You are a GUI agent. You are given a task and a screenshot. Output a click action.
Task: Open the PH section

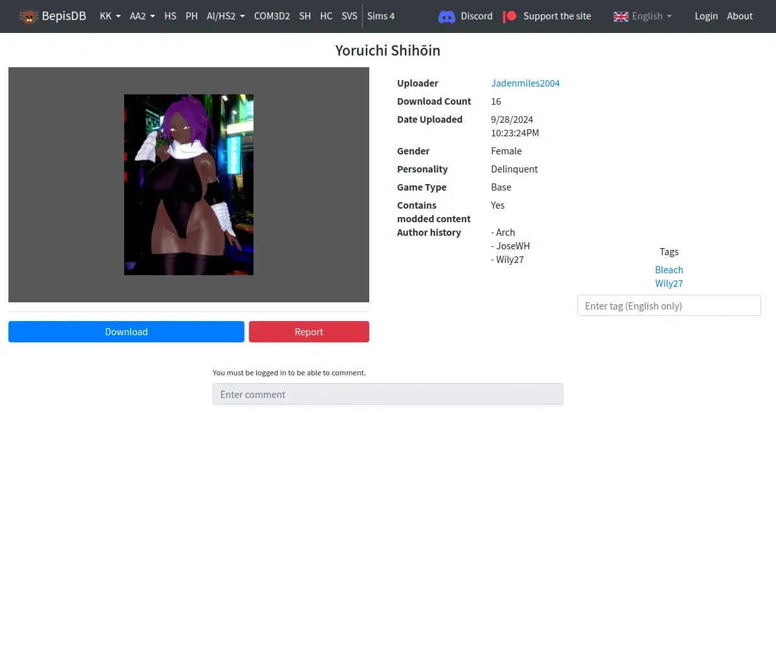pyautogui.click(x=191, y=16)
